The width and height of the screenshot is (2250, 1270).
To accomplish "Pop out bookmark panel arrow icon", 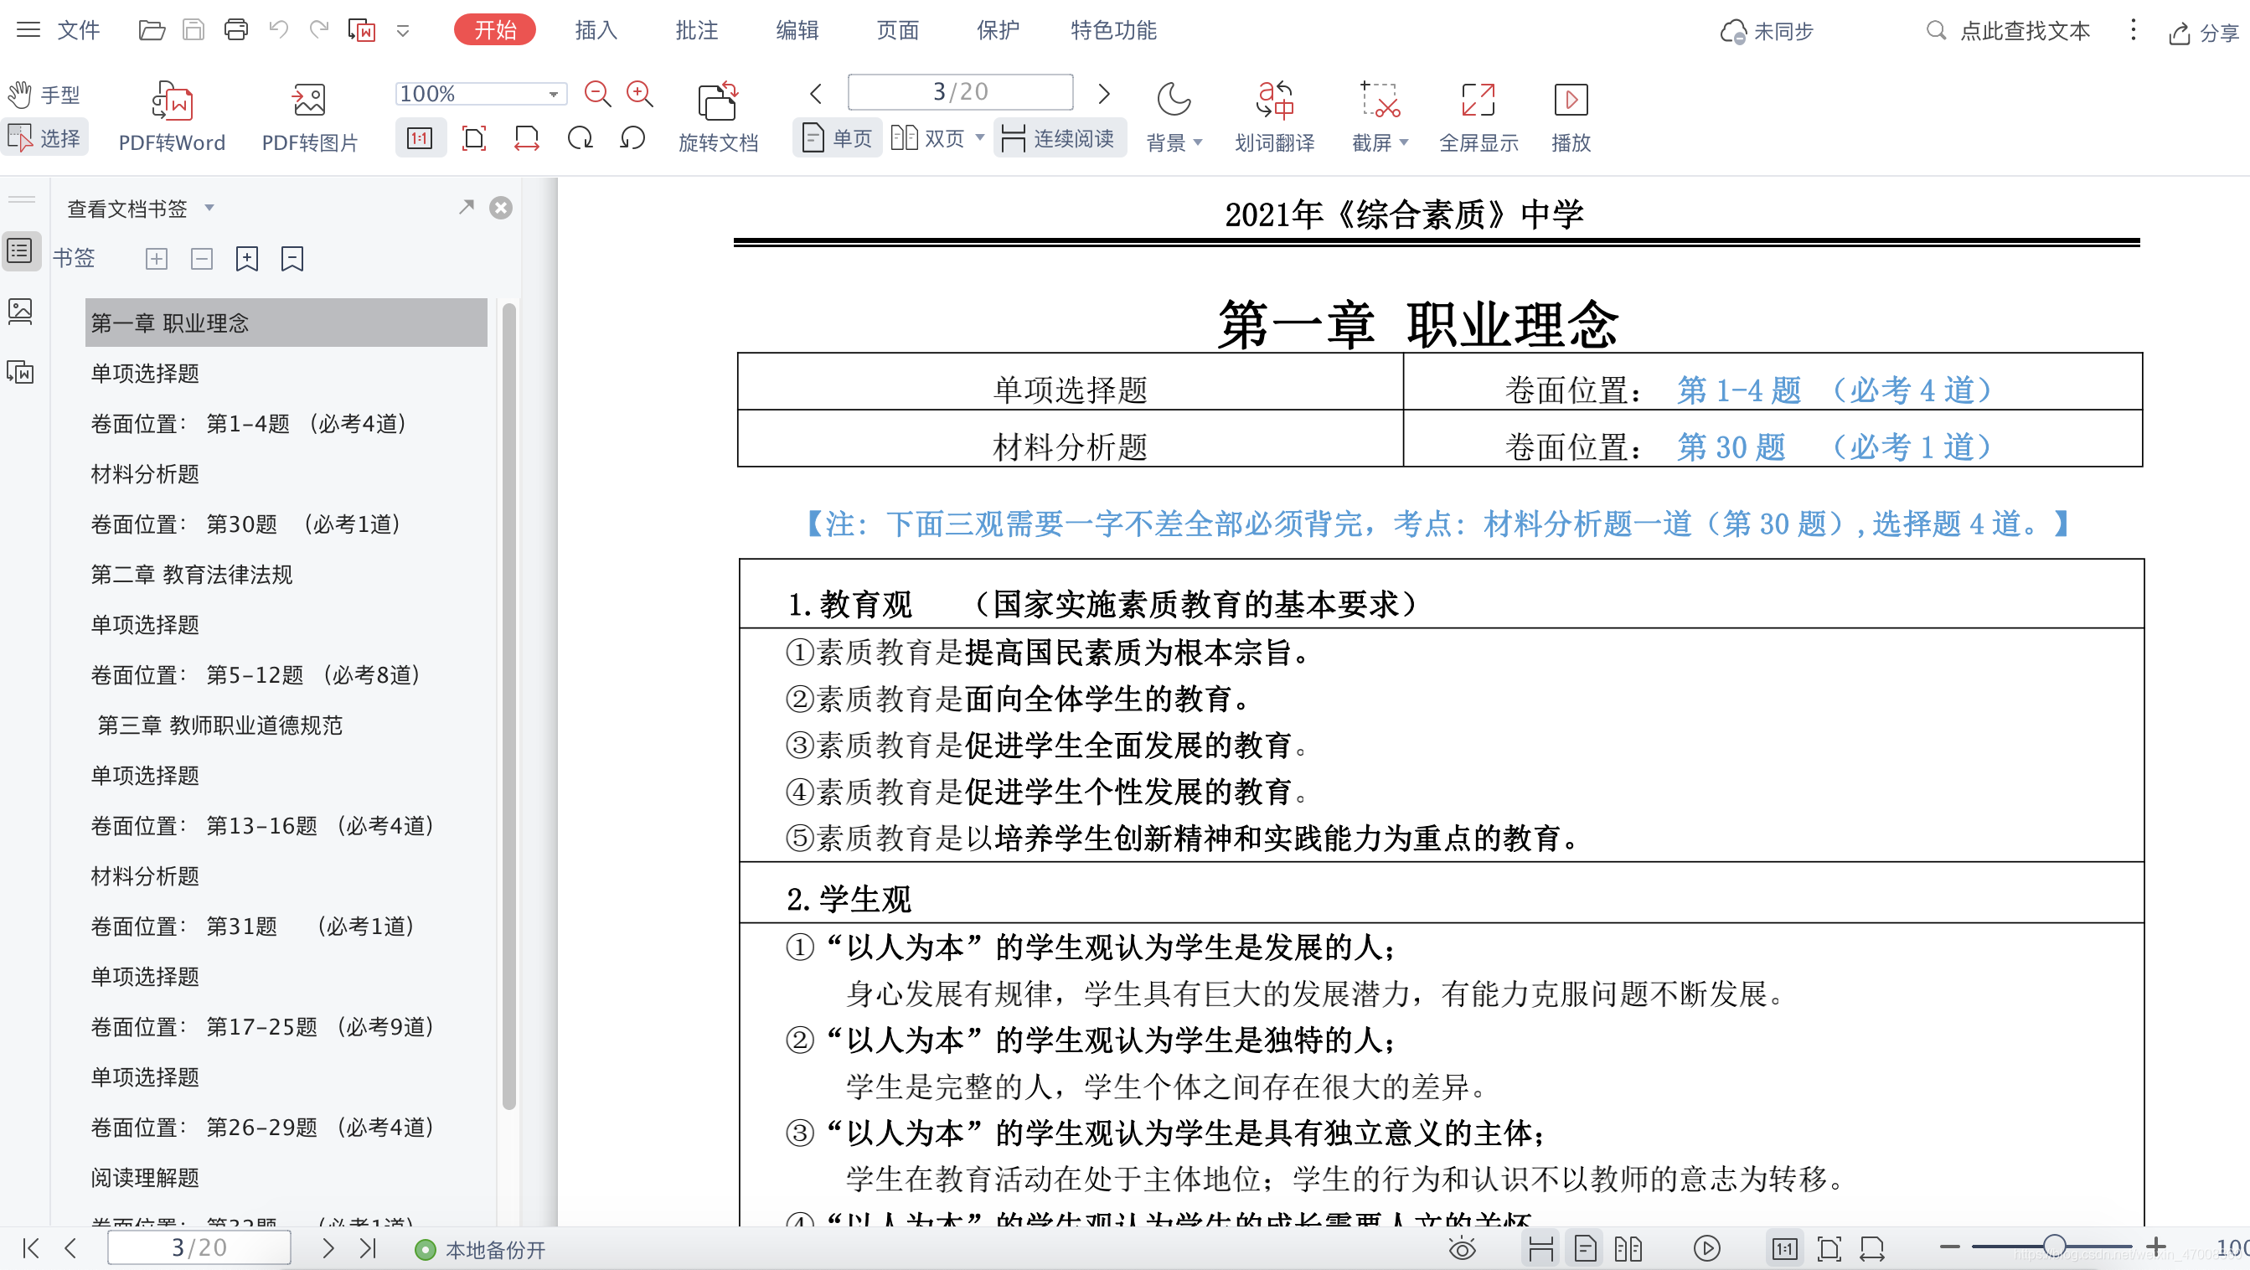I will tap(466, 207).
